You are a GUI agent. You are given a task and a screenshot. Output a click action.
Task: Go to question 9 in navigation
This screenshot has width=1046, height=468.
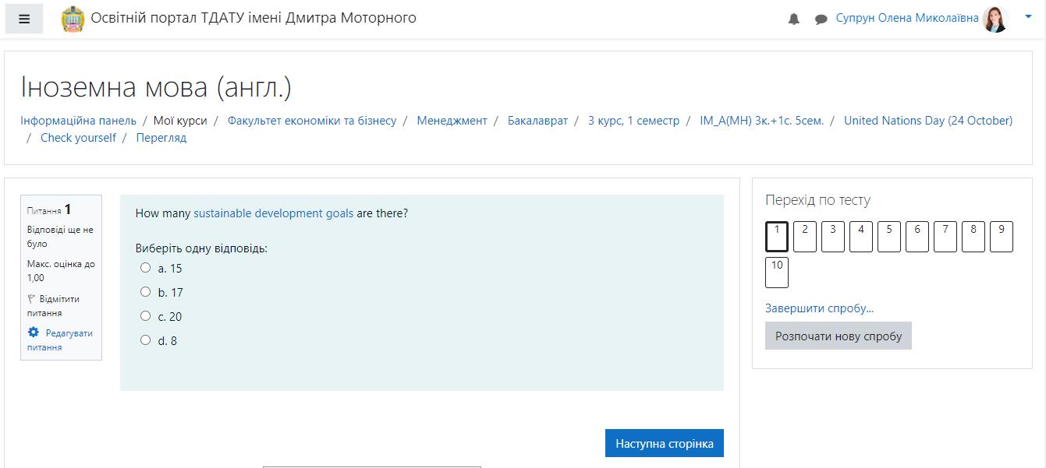coord(1002,237)
